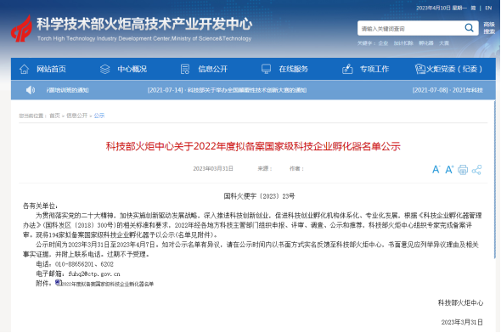Click the 孵化器 keyword link

pyautogui.click(x=426, y=43)
